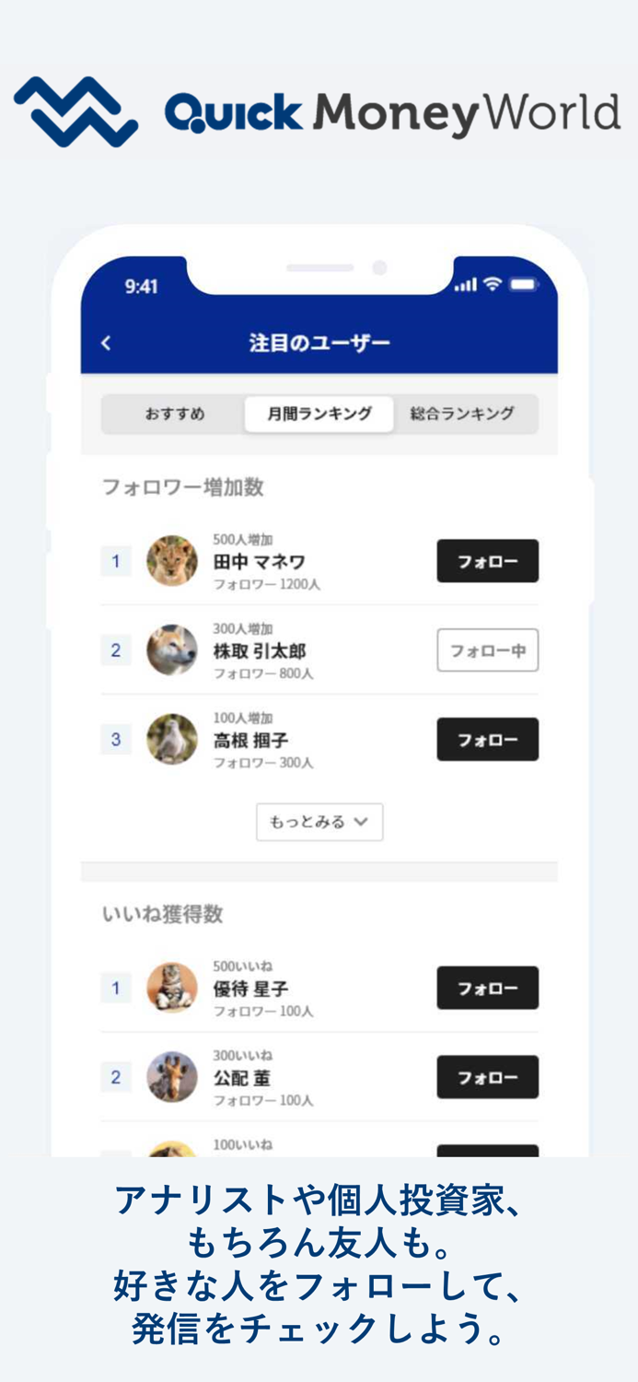Expand list with もっとみる
This screenshot has height=1382, width=638.
tap(319, 822)
